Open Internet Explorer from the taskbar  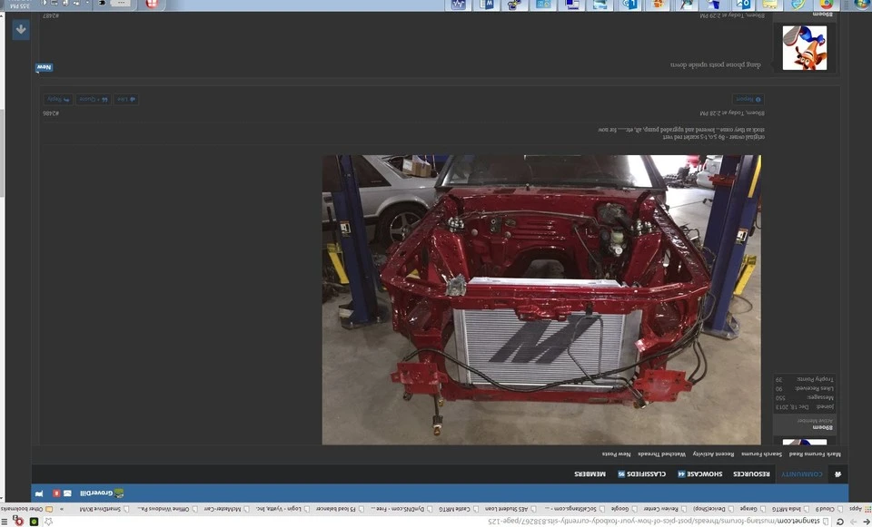(x=798, y=5)
